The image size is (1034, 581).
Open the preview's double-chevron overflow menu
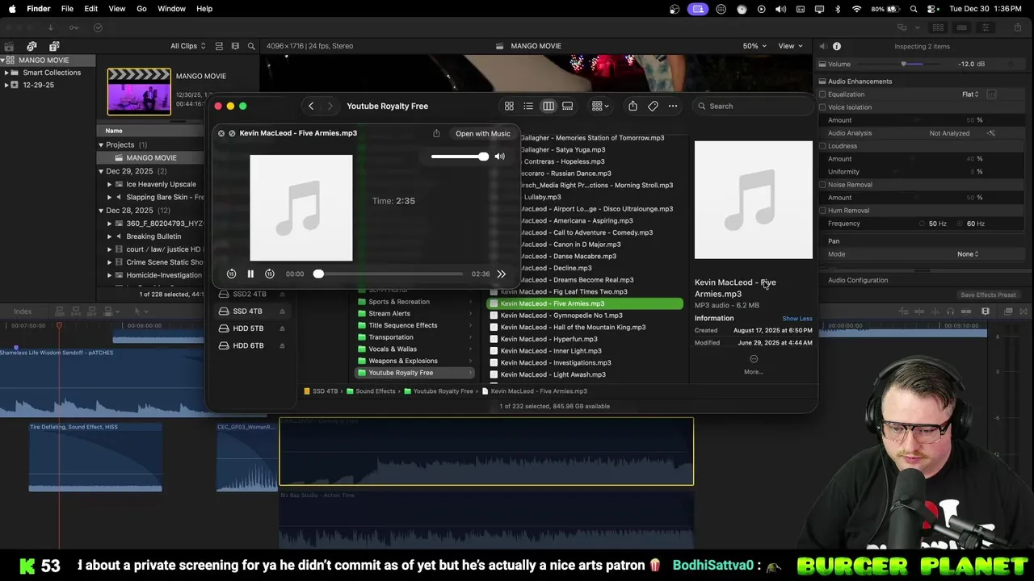click(x=501, y=274)
